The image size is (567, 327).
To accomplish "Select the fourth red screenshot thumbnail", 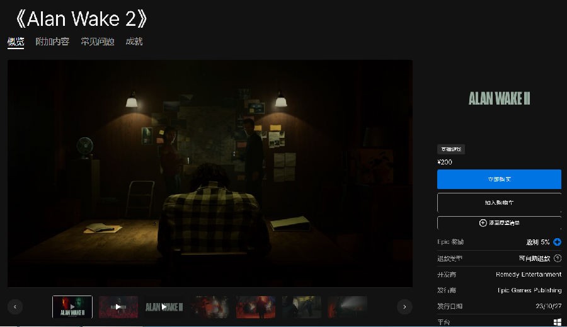I will pos(210,307).
